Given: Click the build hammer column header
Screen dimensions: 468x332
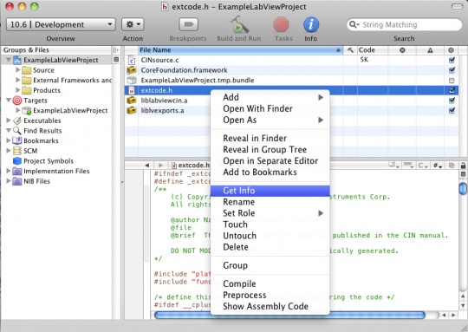Looking at the screenshot, I should click(x=350, y=50).
